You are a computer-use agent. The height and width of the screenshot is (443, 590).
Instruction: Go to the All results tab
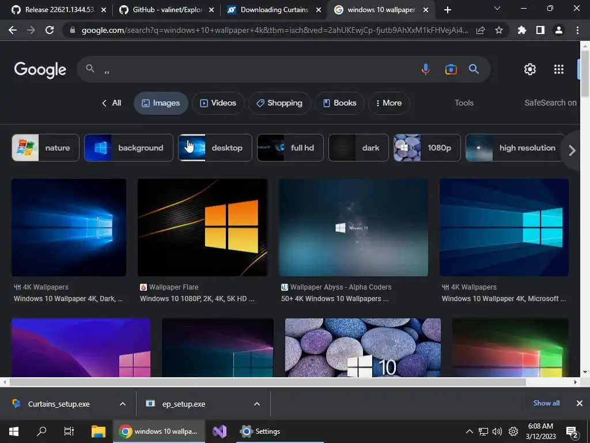[x=112, y=103]
